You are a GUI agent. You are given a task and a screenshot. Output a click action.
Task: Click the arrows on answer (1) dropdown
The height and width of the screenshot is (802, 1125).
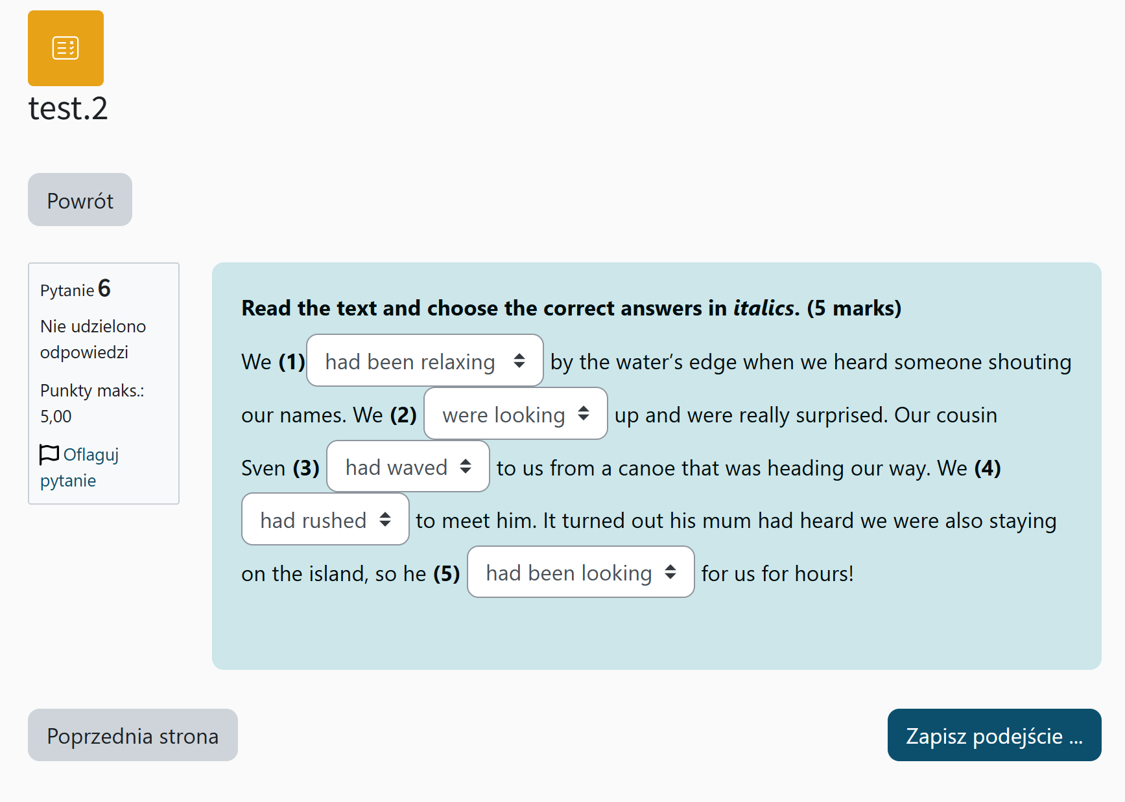click(519, 361)
